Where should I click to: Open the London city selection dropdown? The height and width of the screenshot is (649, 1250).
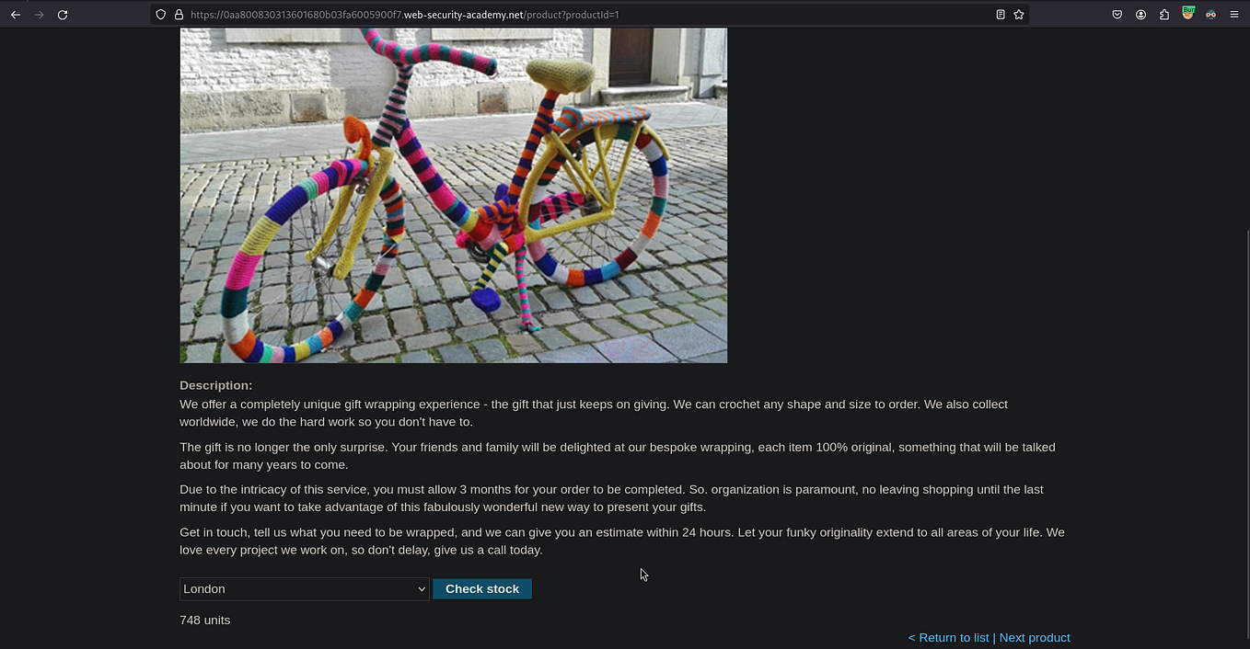[x=304, y=588]
